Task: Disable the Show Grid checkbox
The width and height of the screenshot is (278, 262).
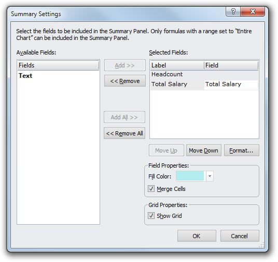Action: pos(151,215)
